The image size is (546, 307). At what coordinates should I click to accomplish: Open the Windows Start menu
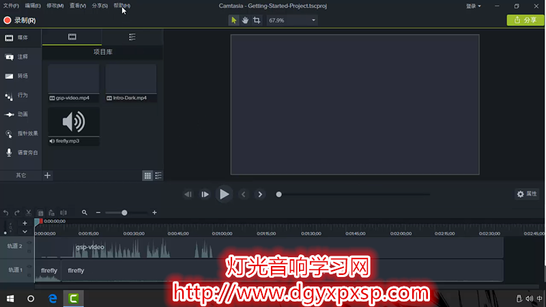[x=10, y=299]
